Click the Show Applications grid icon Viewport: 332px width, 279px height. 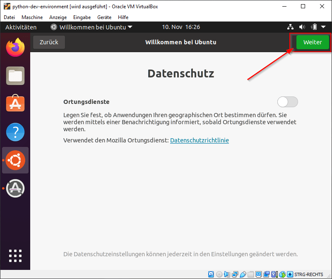pyautogui.click(x=15, y=256)
